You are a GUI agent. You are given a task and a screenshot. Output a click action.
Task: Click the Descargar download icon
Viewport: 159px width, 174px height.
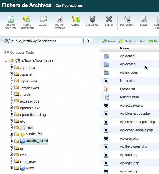coord(93,19)
